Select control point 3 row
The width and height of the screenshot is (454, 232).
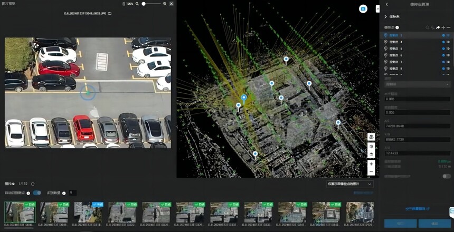417,35
